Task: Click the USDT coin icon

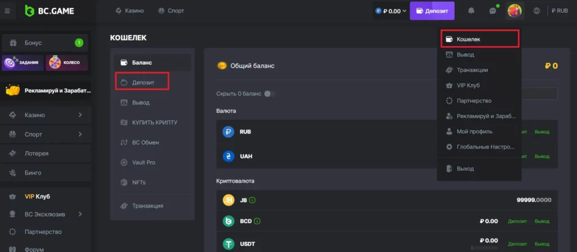Action: (229, 244)
